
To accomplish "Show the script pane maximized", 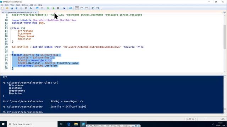I will coord(87,8).
